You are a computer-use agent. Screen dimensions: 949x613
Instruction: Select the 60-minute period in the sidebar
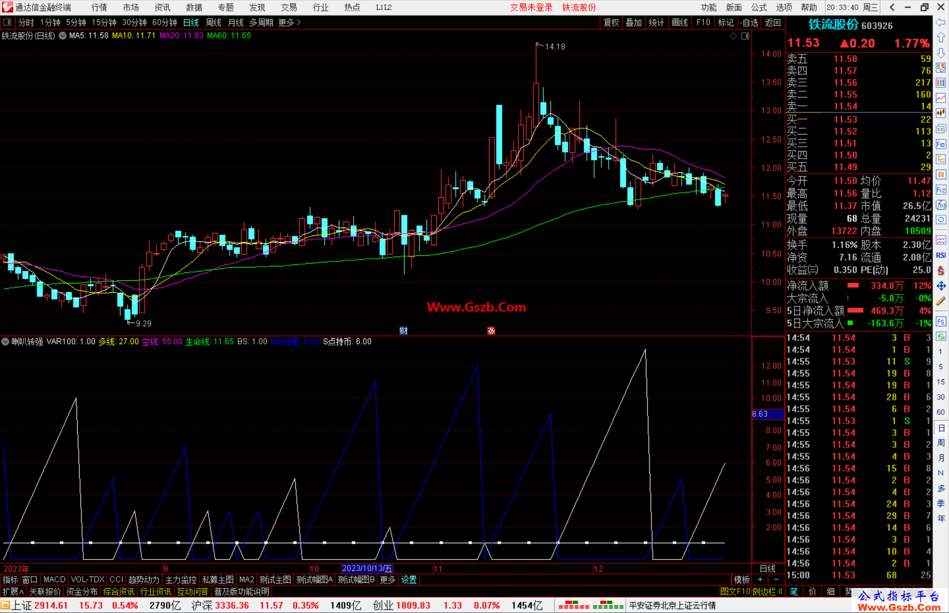941,412
